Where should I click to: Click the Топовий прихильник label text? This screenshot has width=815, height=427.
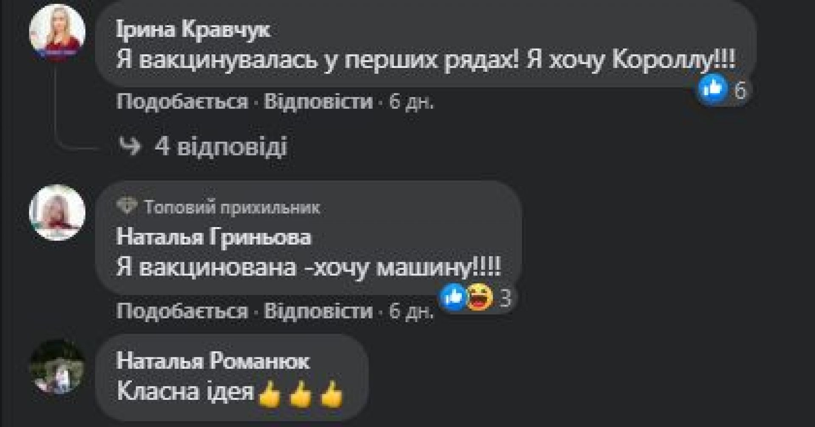click(x=232, y=208)
